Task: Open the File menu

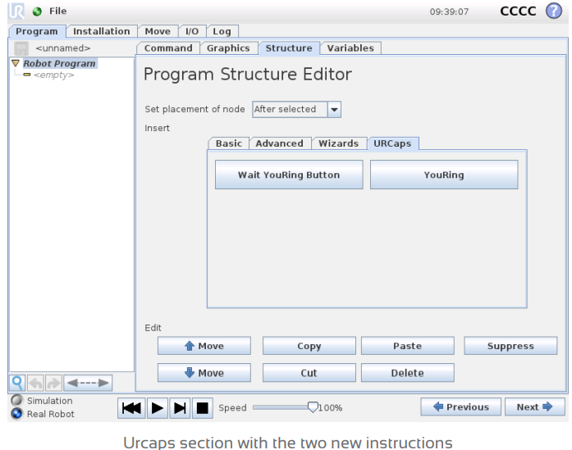Action: point(58,11)
